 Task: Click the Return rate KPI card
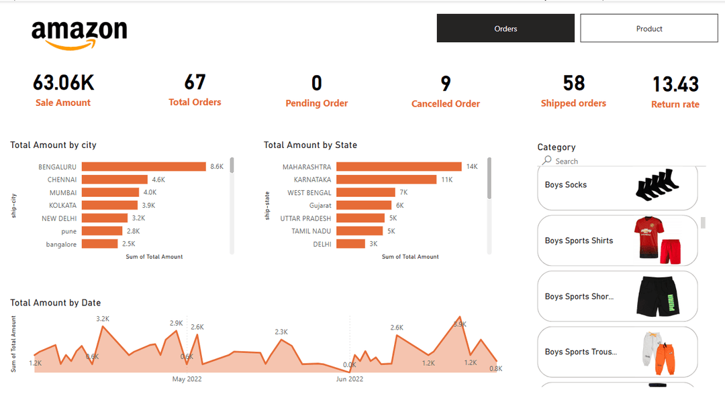[675, 88]
